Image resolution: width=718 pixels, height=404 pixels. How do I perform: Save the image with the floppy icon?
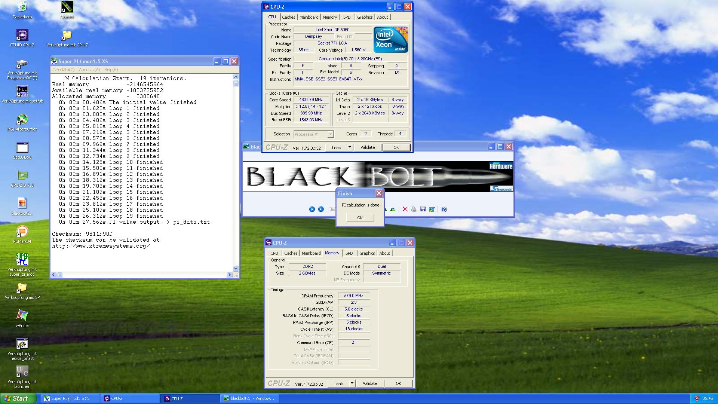423,209
